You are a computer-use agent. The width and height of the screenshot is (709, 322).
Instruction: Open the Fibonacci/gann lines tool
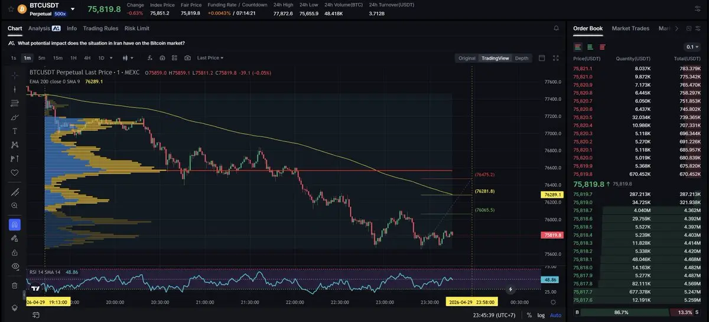pos(15,103)
